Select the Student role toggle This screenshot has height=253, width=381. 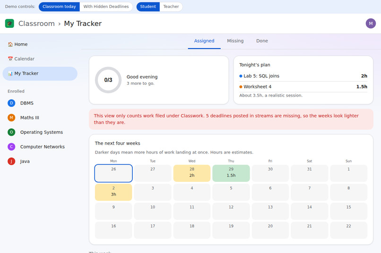tap(148, 7)
